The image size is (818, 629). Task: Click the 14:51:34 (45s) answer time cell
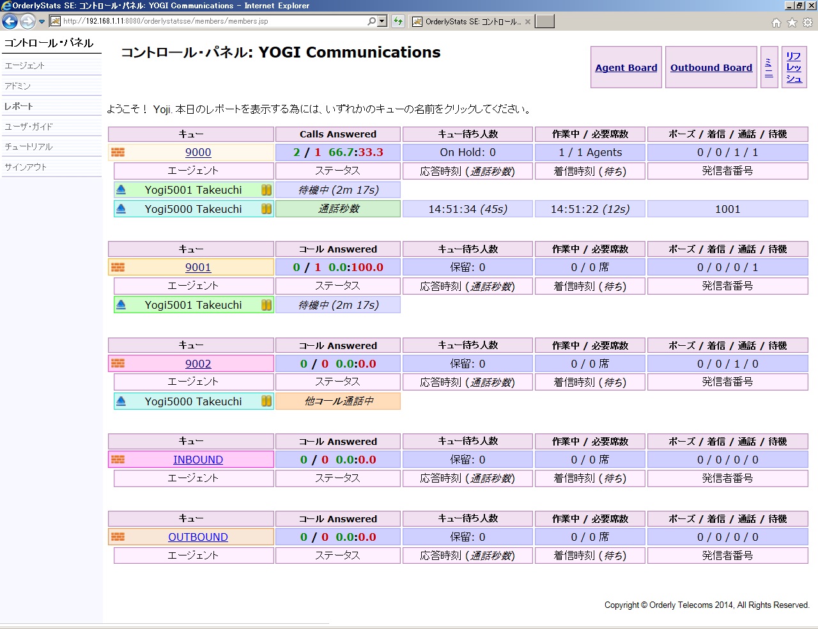(468, 209)
